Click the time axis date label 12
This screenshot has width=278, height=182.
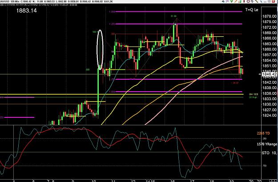pyautogui.click(x=133, y=181)
